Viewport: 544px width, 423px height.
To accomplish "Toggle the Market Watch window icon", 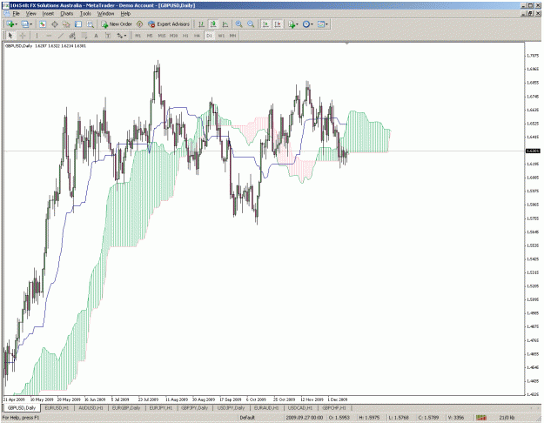I will tap(43, 24).
